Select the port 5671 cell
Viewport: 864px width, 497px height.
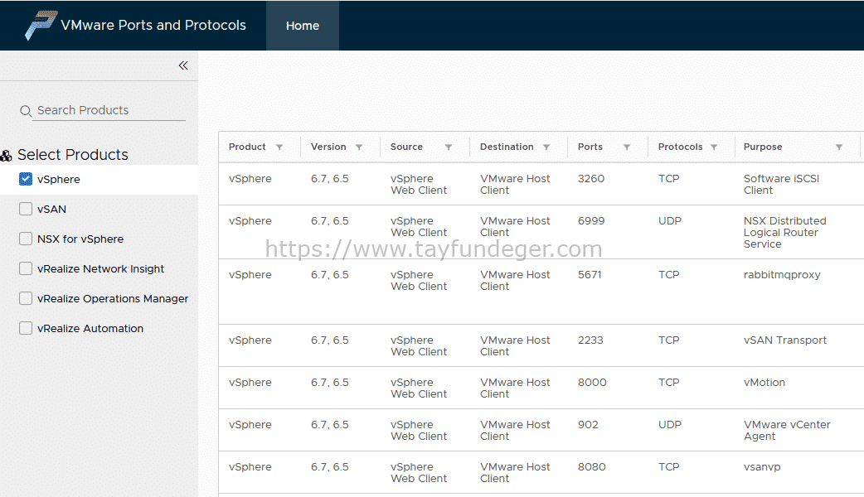click(x=590, y=275)
